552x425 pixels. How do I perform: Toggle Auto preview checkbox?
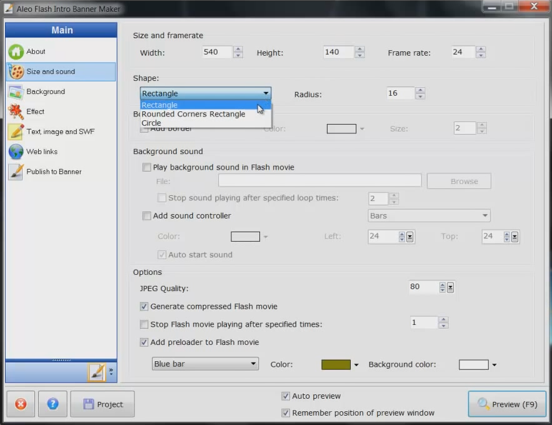[286, 396]
